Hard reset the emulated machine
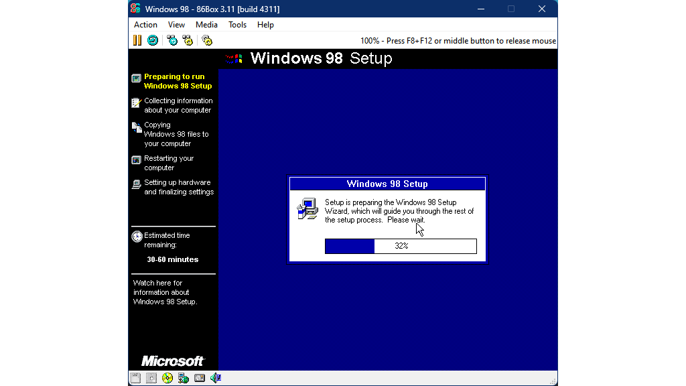Image resolution: width=686 pixels, height=386 pixels. [x=153, y=40]
